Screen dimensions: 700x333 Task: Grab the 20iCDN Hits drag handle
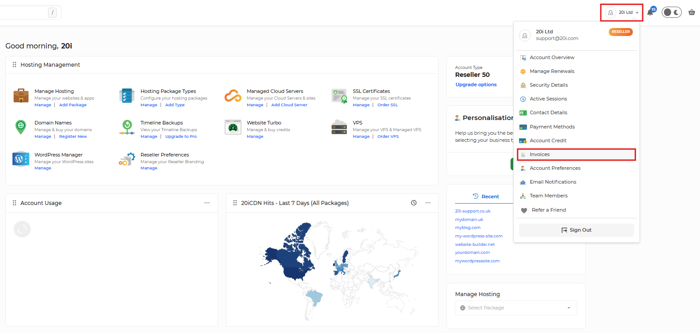click(x=235, y=203)
